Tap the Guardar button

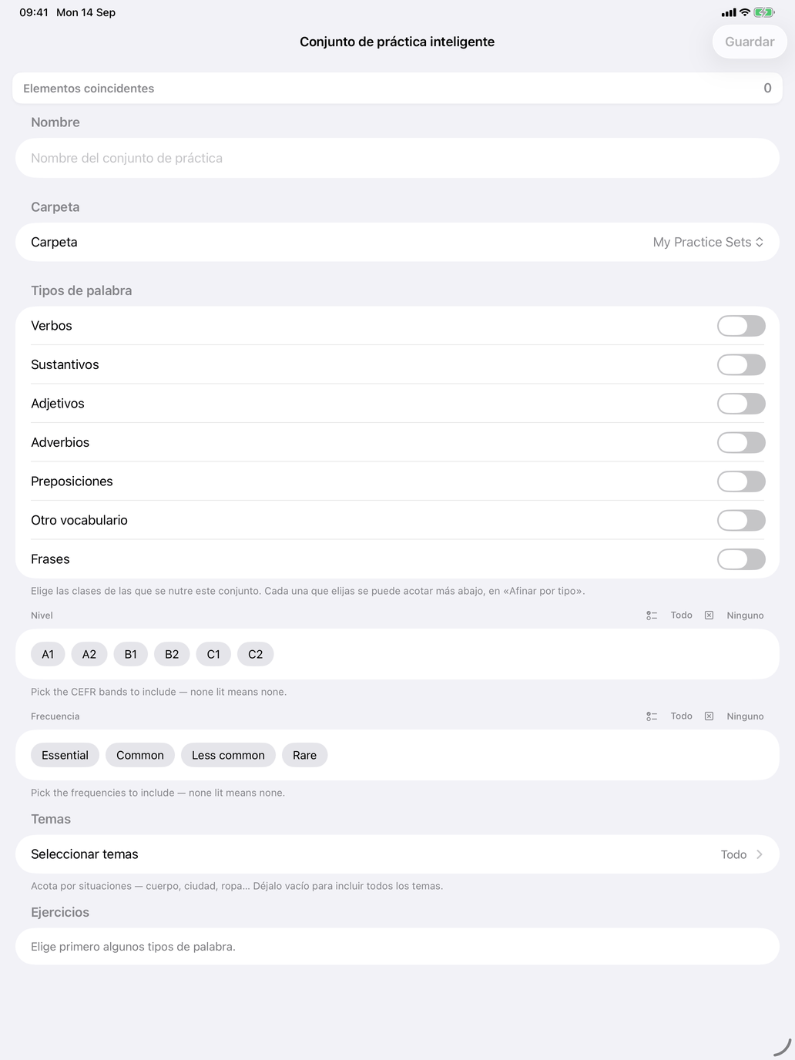click(x=750, y=42)
